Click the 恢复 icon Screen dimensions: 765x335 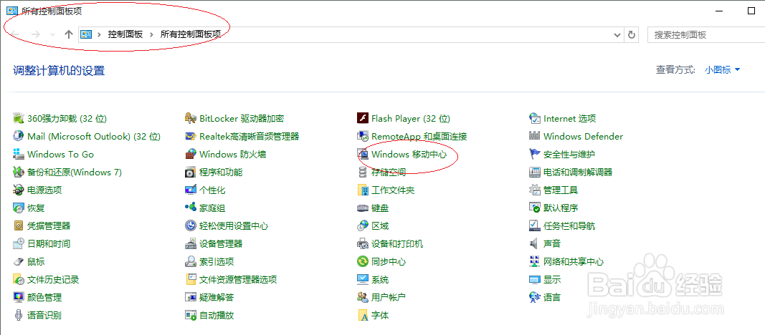click(x=19, y=208)
